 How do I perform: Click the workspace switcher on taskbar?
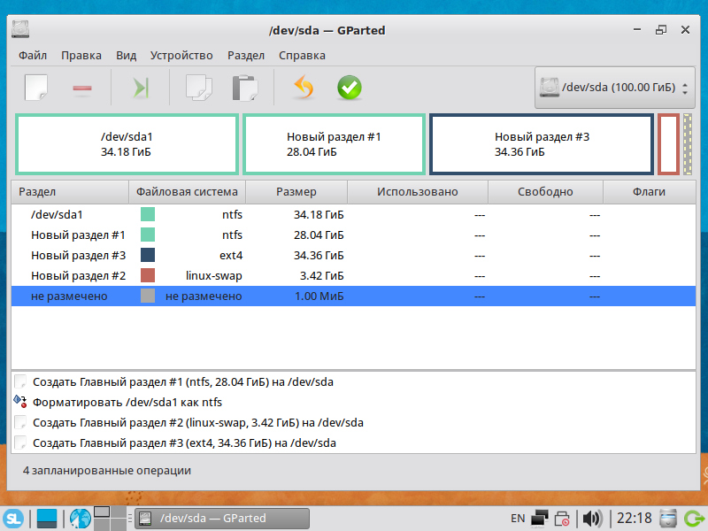tap(110, 519)
